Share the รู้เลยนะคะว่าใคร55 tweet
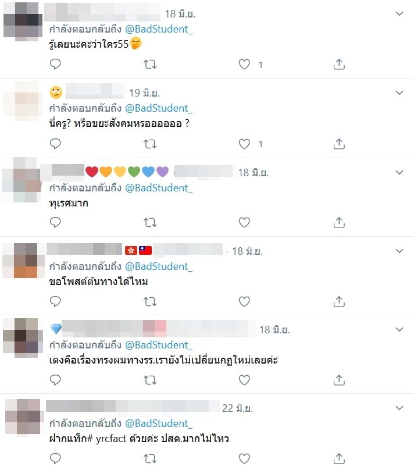 (339, 64)
